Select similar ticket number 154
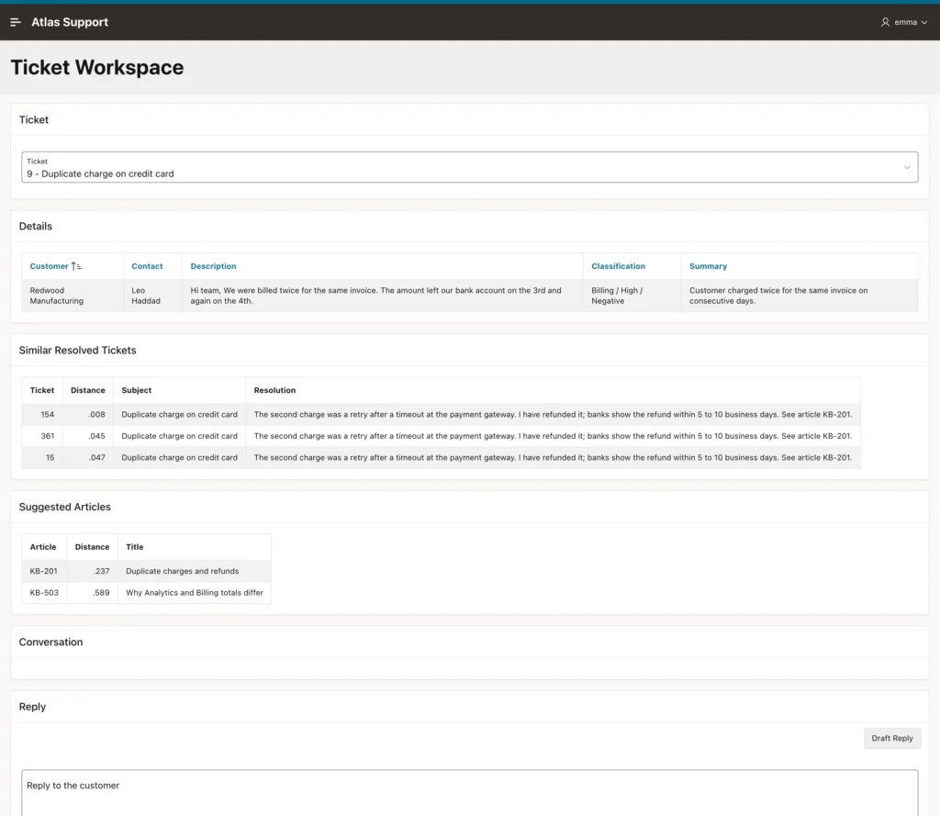This screenshot has width=940, height=816. click(x=48, y=414)
